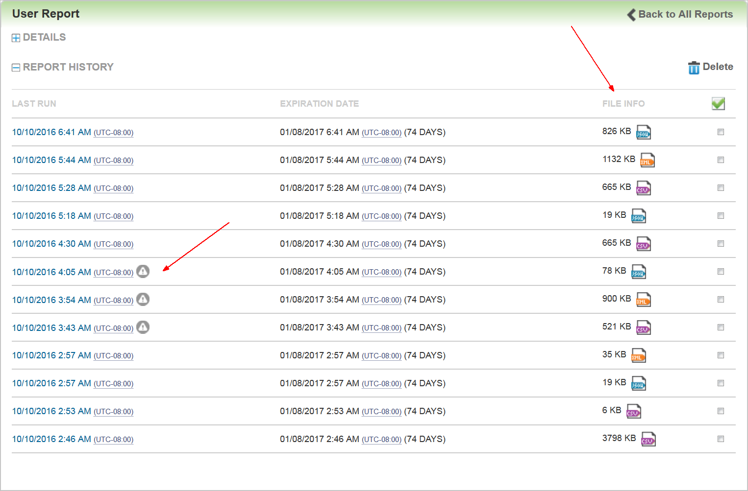Open the 10/10/2016 4:30 AM run link
The width and height of the screenshot is (748, 491).
pos(51,244)
